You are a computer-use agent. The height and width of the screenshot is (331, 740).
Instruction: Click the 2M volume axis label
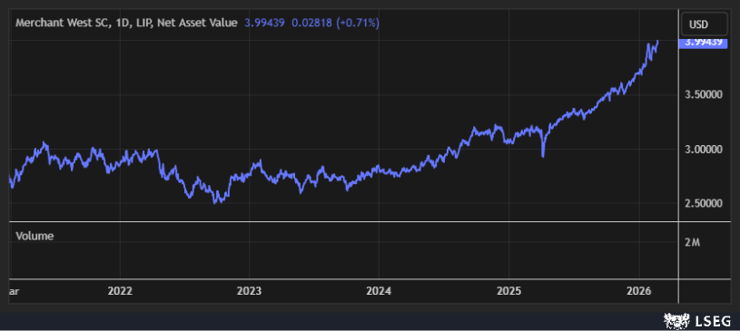tap(693, 243)
